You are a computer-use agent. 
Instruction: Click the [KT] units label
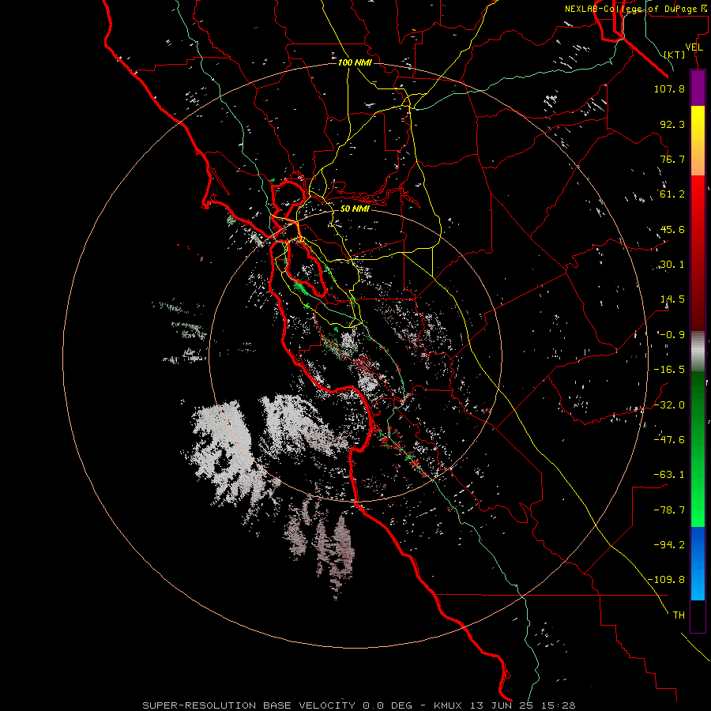pos(675,55)
